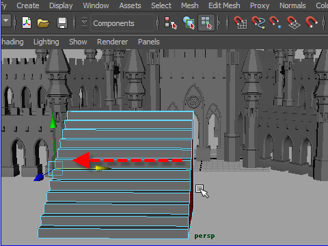Click the Save Scene disk icon
The height and width of the screenshot is (246, 328).
(x=62, y=23)
